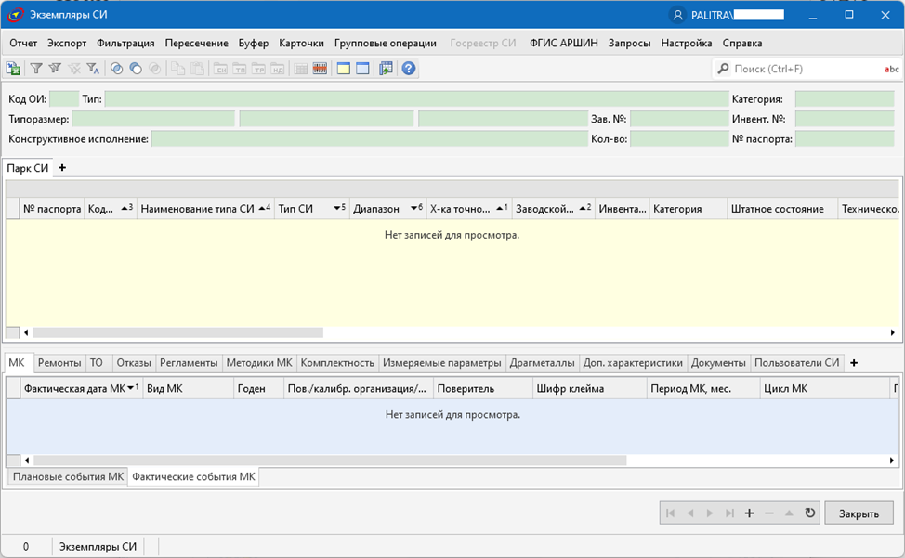Sort by Наименование типа СИ column header
Viewport: 905px width, 558px height.
[x=205, y=209]
